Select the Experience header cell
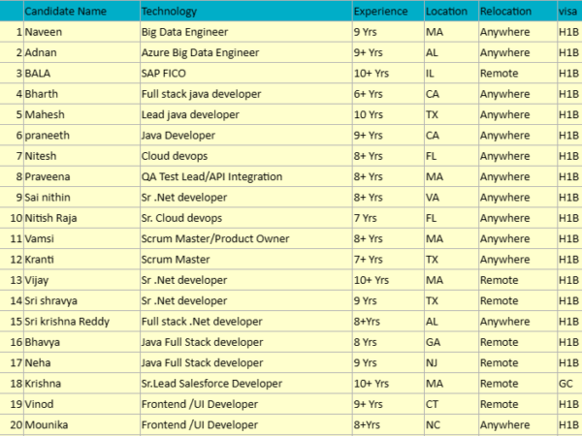Viewport: 582px width, 436px height. coord(380,12)
